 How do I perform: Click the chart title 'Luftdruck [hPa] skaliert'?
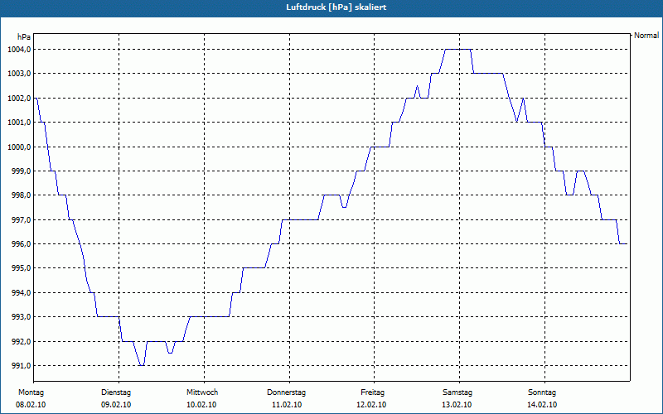[336, 7]
